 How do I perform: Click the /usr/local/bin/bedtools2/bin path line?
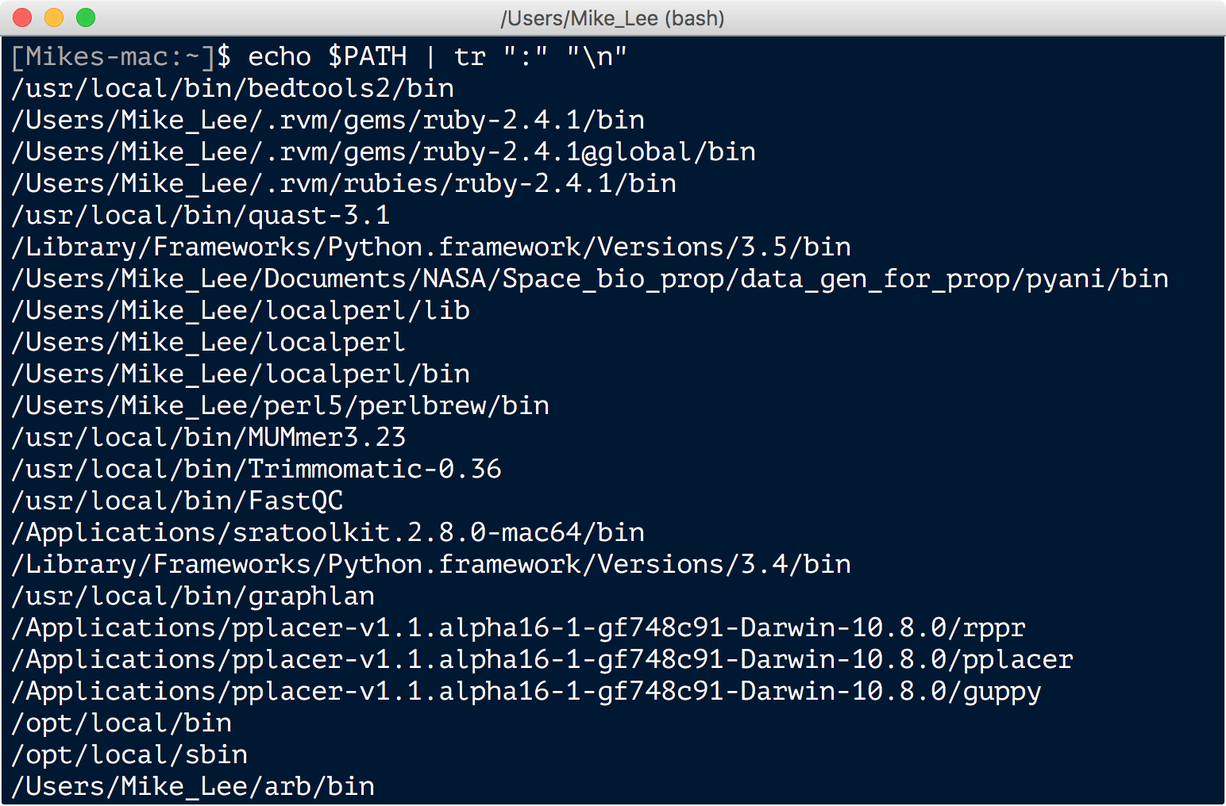pyautogui.click(x=233, y=89)
